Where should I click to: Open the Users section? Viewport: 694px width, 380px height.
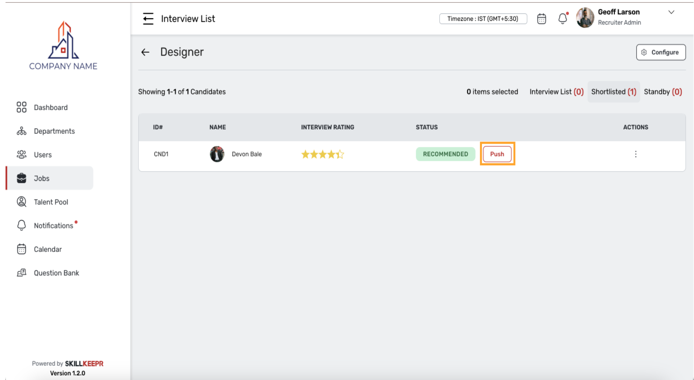43,155
